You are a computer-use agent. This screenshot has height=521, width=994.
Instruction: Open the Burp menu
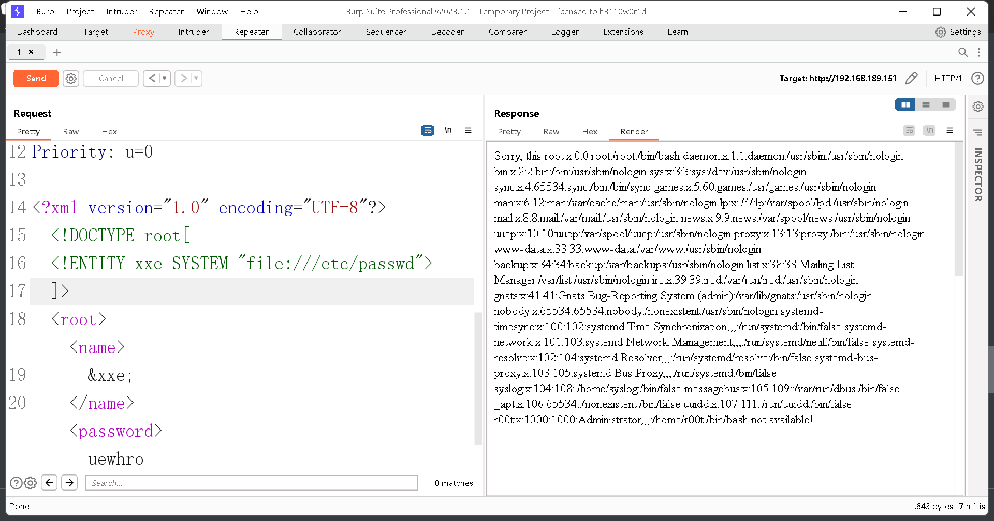(45, 11)
